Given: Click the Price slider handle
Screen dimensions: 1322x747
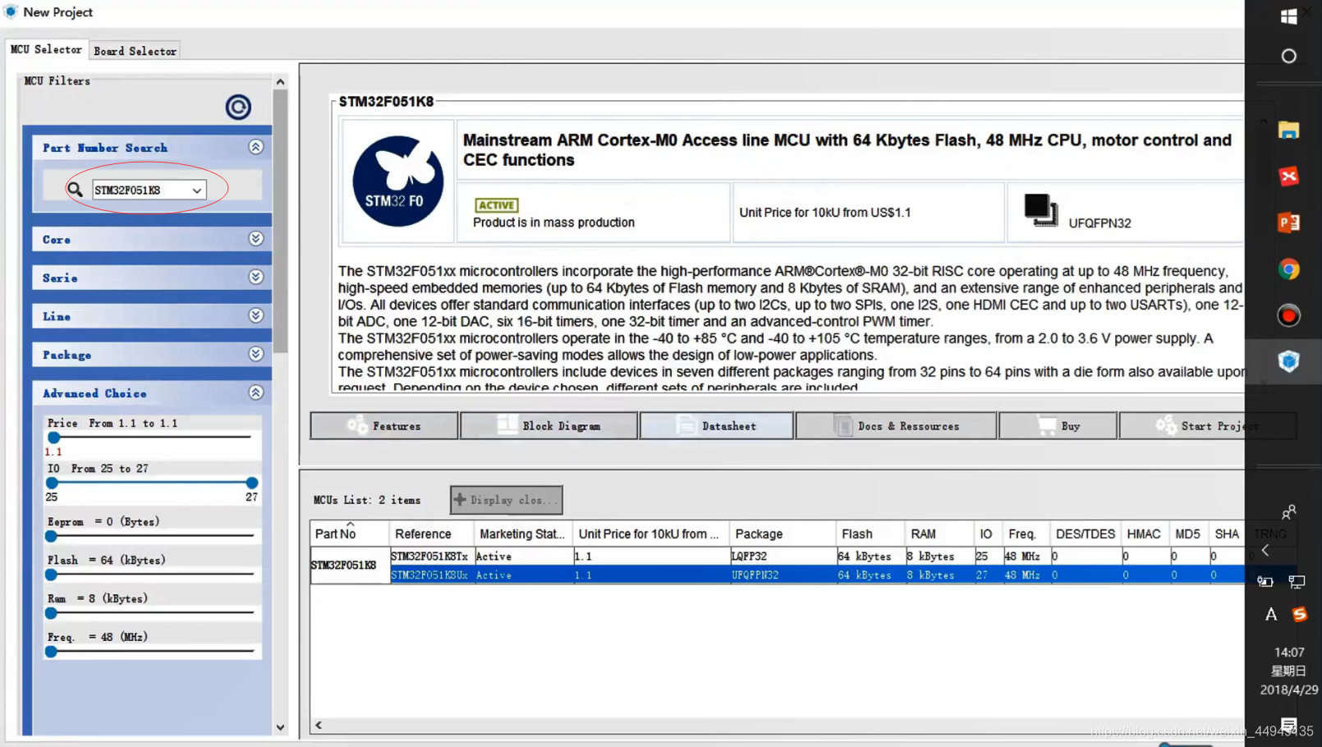Looking at the screenshot, I should pos(54,438).
